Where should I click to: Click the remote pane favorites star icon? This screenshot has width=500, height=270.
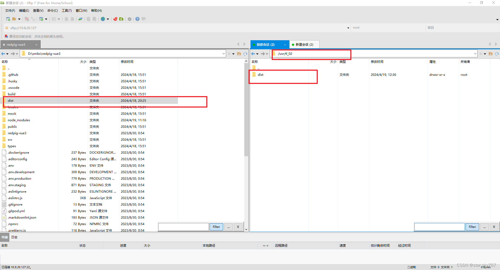(481, 54)
